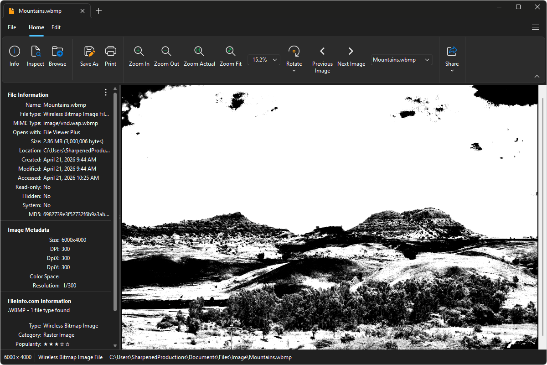Image resolution: width=547 pixels, height=365 pixels.
Task: Fit the image to window with Zoom Fit
Action: [x=230, y=56]
